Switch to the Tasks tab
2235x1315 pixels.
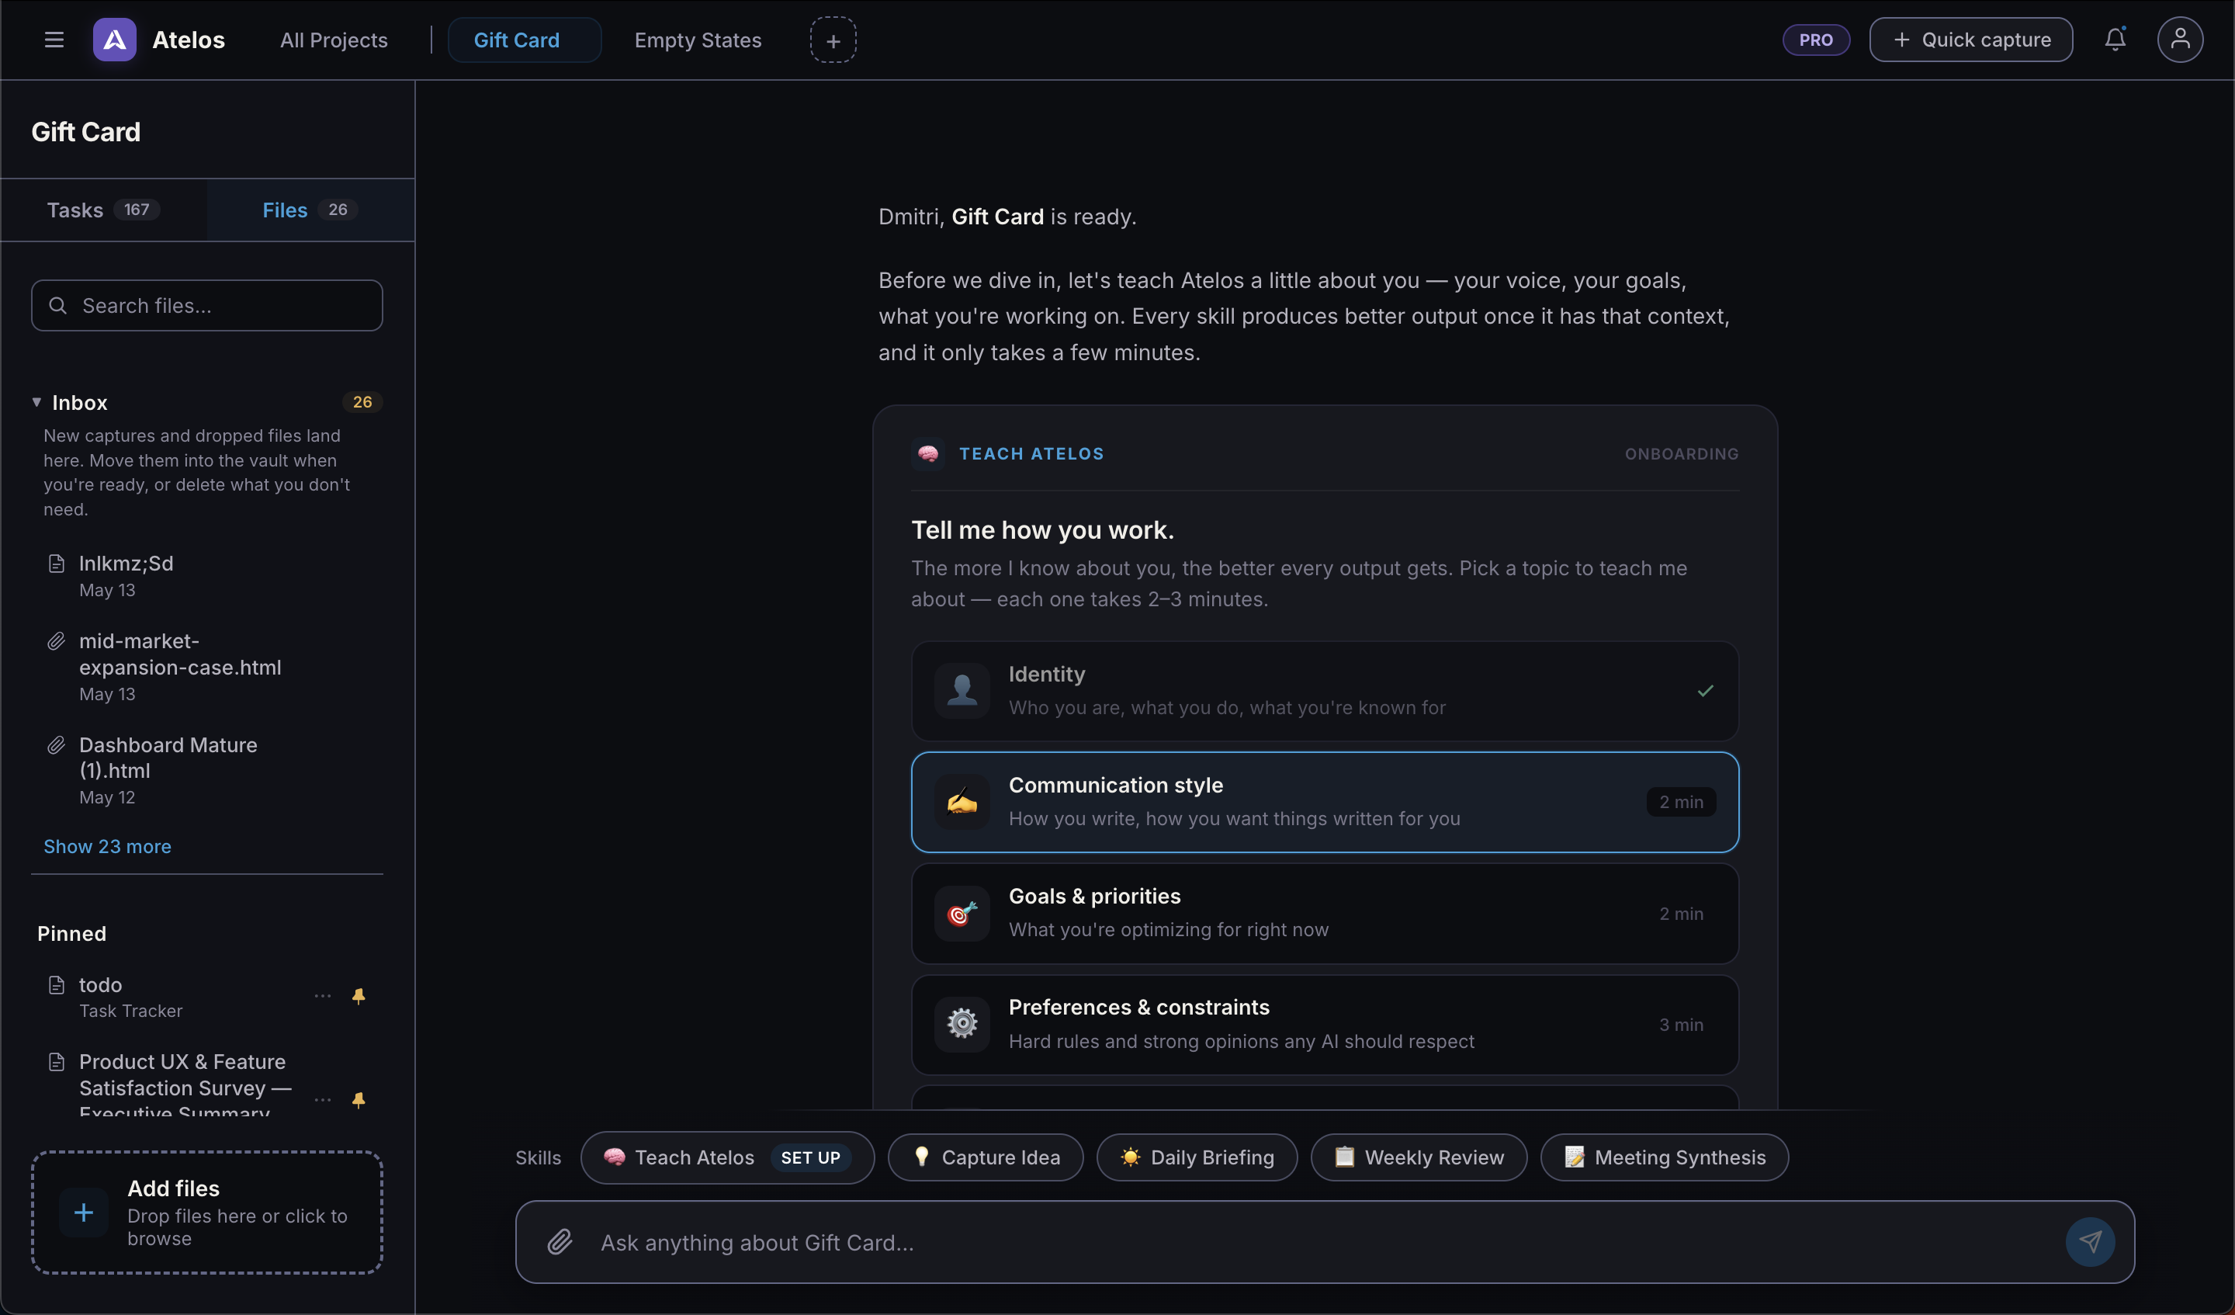104,210
